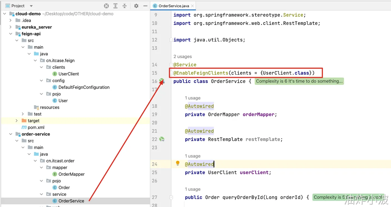Open Project panel settings gear

[136, 6]
